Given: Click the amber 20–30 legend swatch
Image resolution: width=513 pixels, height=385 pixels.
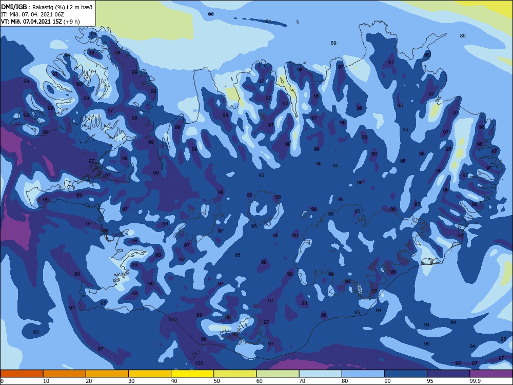Looking at the screenshot, I should tap(107, 374).
